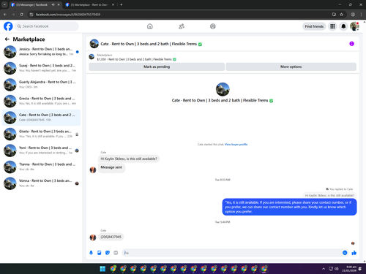Open the emoji picker in message box

click(x=345, y=253)
